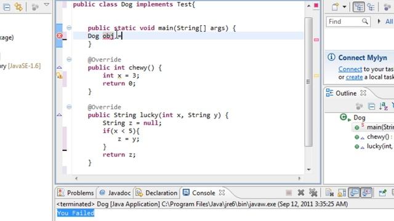Click editor vertical scrollbar thumb

pos(308,82)
